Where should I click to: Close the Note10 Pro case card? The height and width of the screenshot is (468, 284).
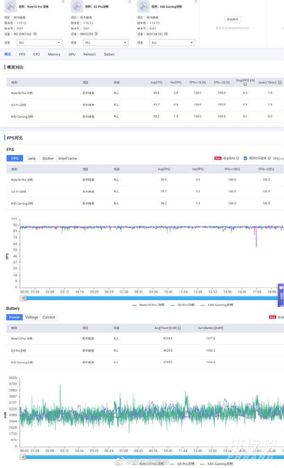pos(63,1)
